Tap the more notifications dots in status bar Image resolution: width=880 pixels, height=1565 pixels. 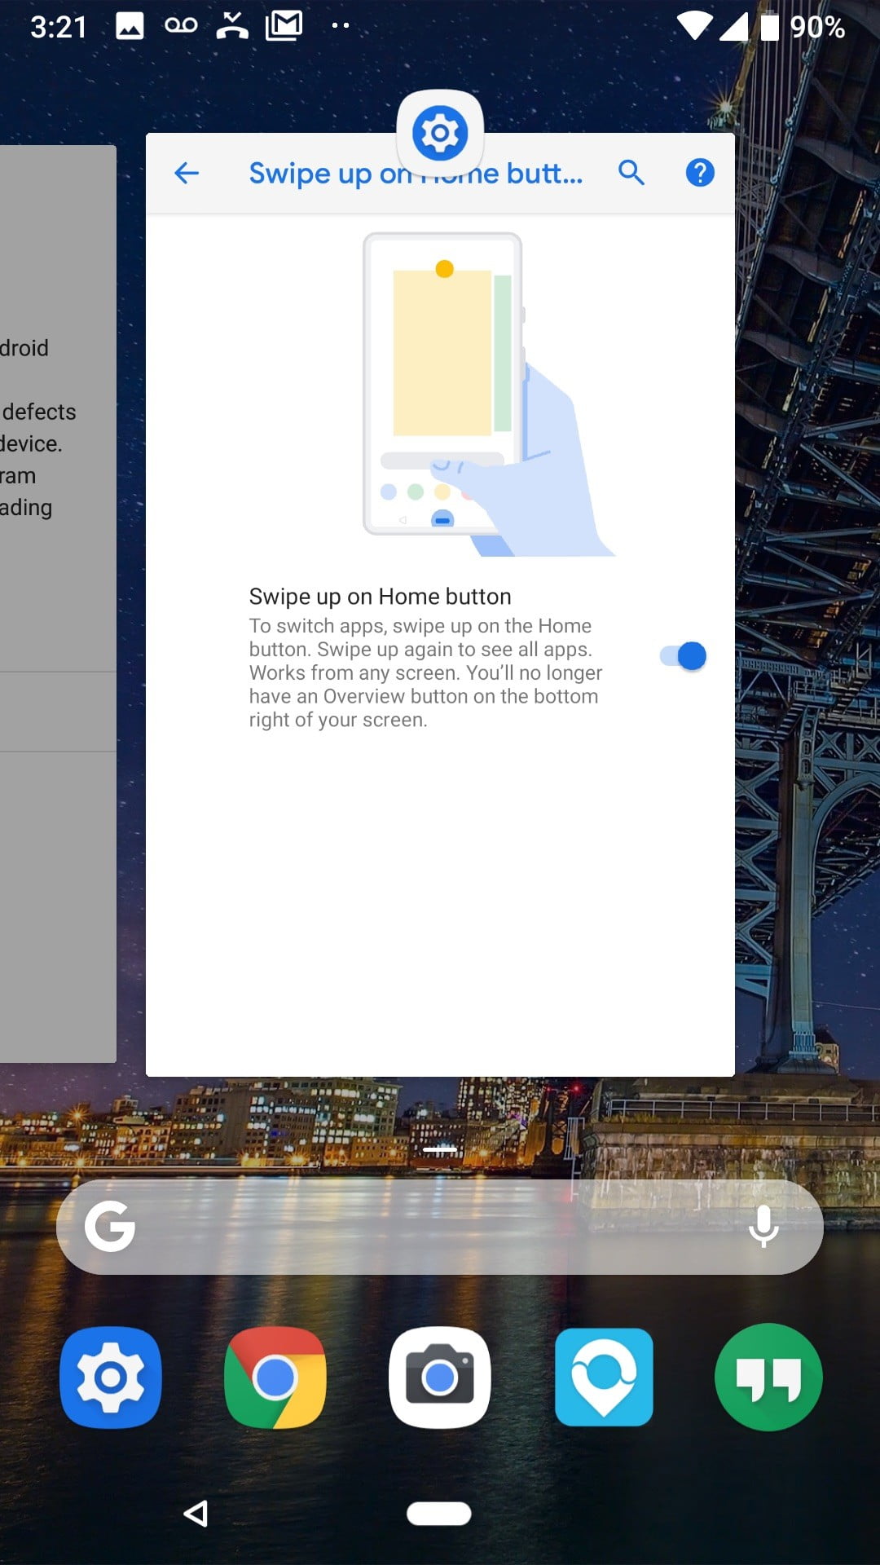[x=341, y=26]
